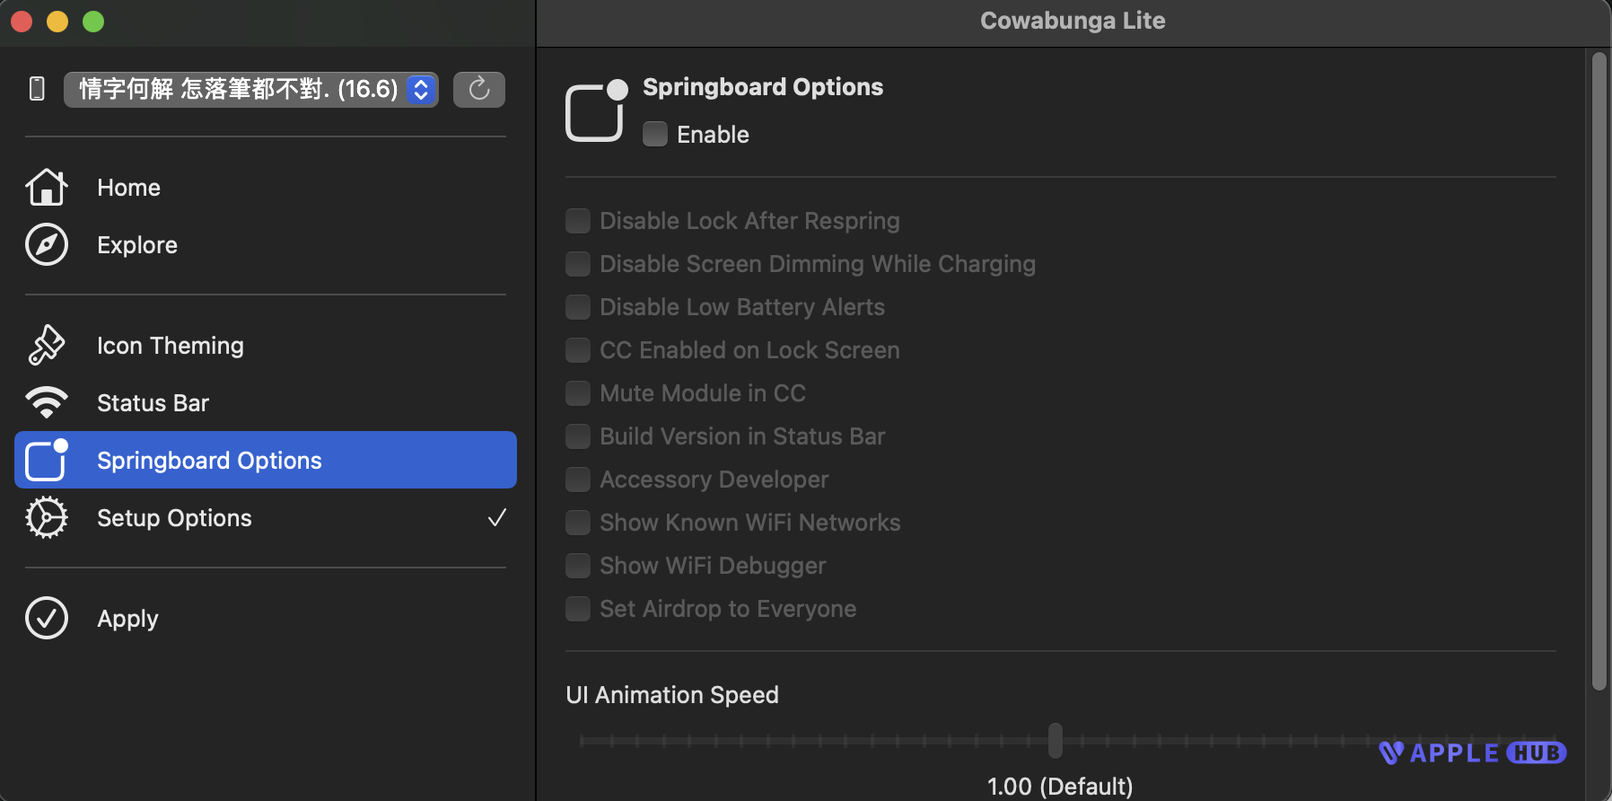Toggle Disable Lock After Respring checkbox

578,221
